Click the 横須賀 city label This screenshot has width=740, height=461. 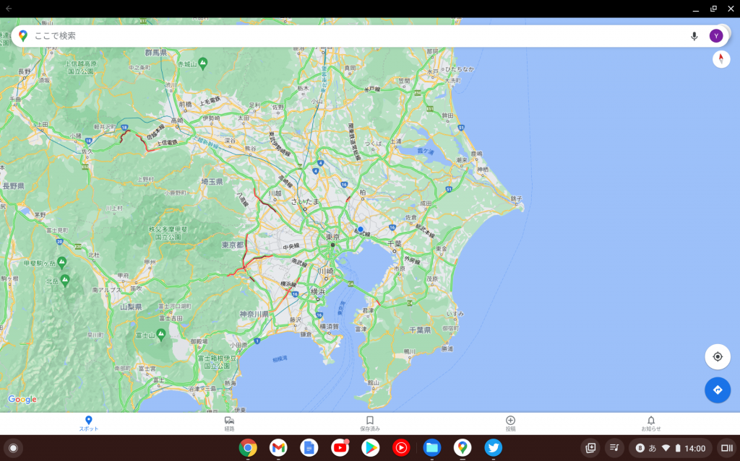click(x=329, y=326)
